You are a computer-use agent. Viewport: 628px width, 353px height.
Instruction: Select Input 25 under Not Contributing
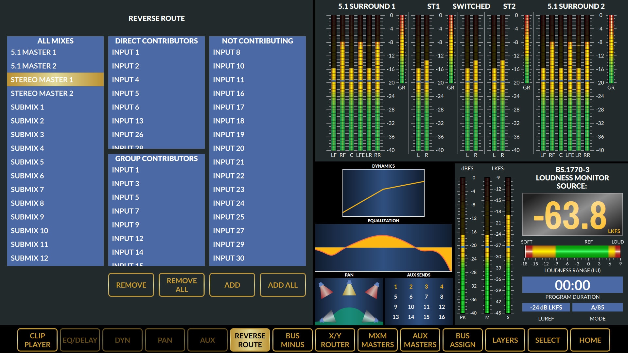[257, 217]
